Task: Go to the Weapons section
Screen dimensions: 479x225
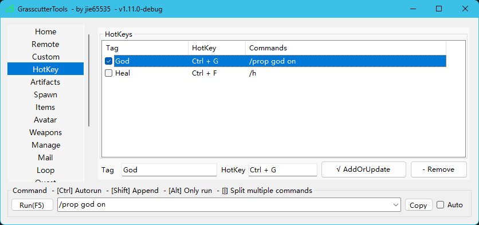Action: (x=45, y=132)
